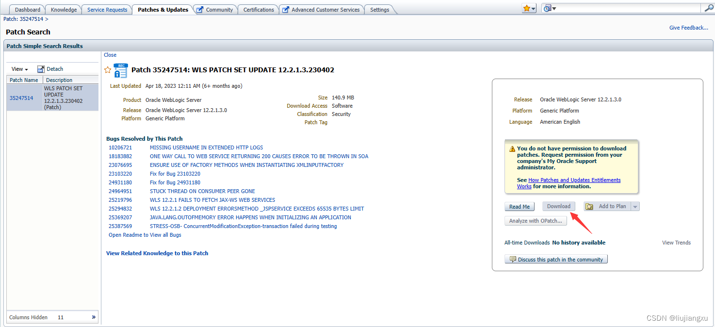Click the magnifier search icon

(x=709, y=8)
